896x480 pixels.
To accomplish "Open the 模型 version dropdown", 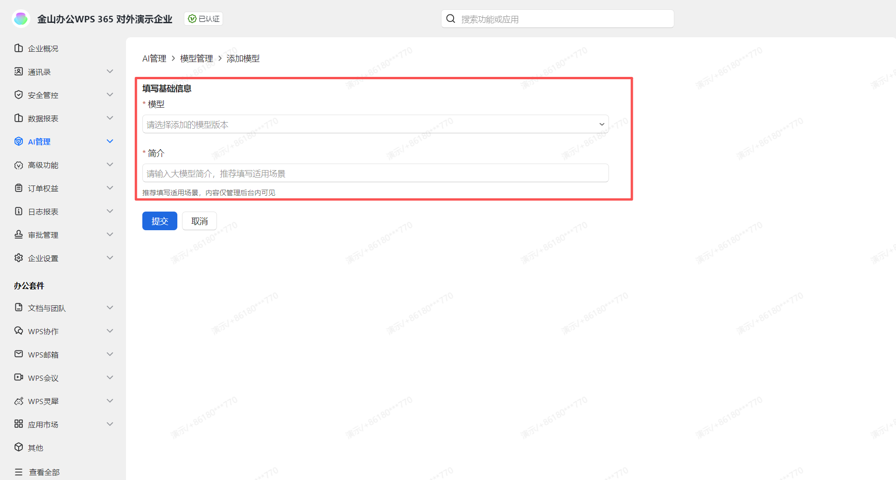I will click(375, 124).
